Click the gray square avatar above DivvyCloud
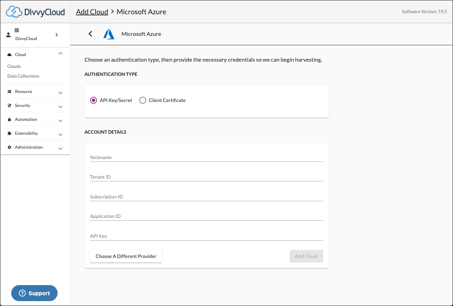Screen dimensions: 453x306 tap(17, 31)
